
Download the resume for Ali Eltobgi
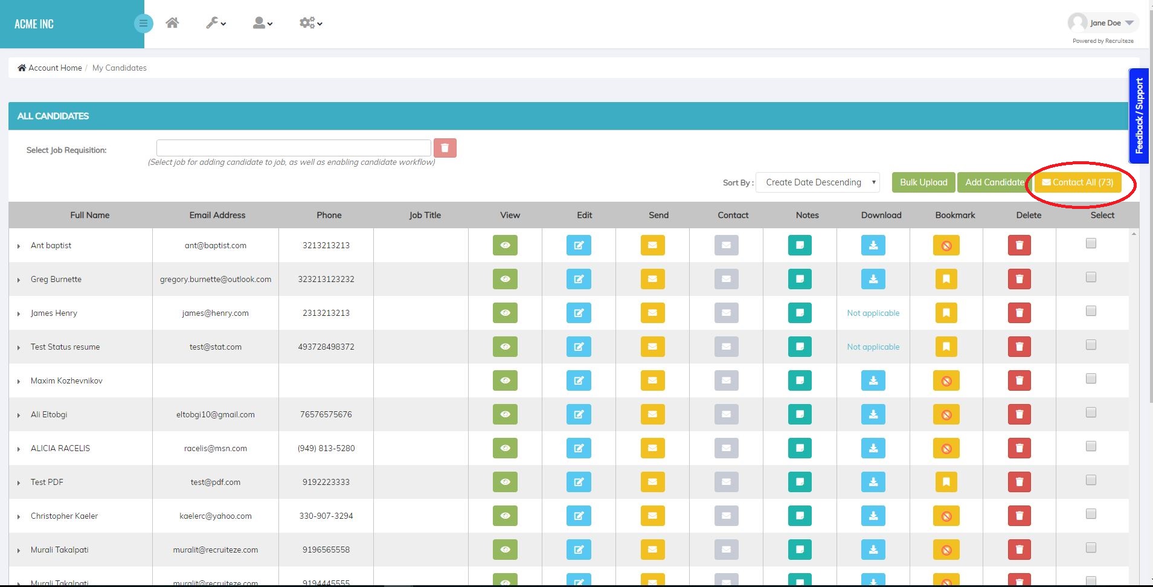point(873,414)
